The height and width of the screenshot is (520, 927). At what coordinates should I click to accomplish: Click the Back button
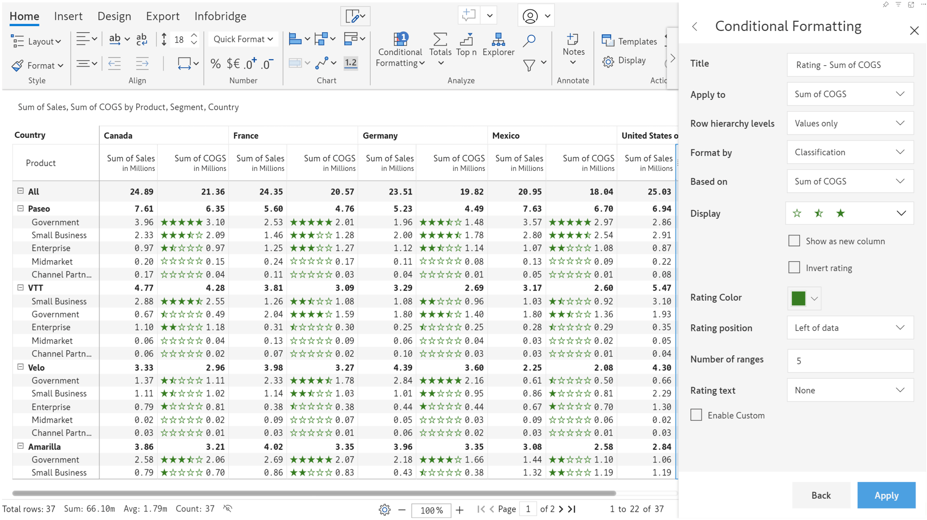[821, 495]
